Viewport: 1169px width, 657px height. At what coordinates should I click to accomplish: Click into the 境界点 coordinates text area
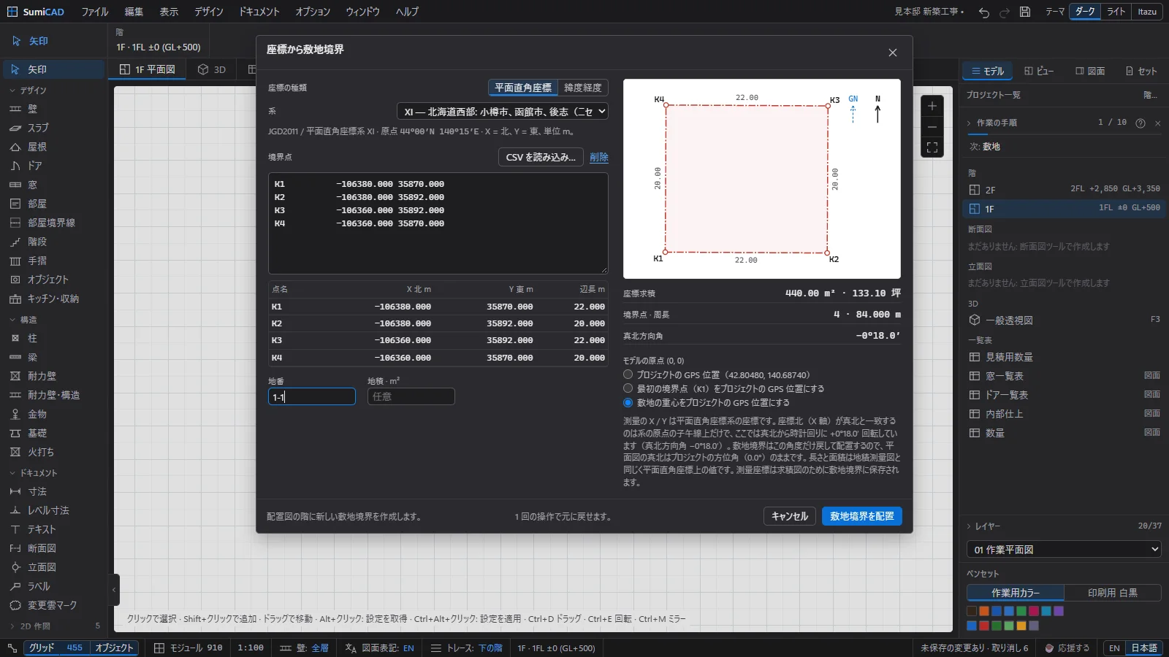tap(438, 223)
